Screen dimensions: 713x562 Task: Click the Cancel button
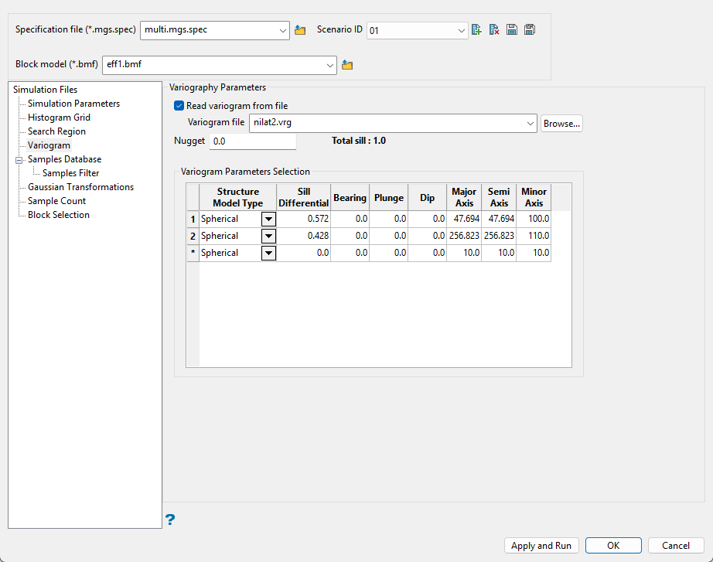pyautogui.click(x=675, y=546)
